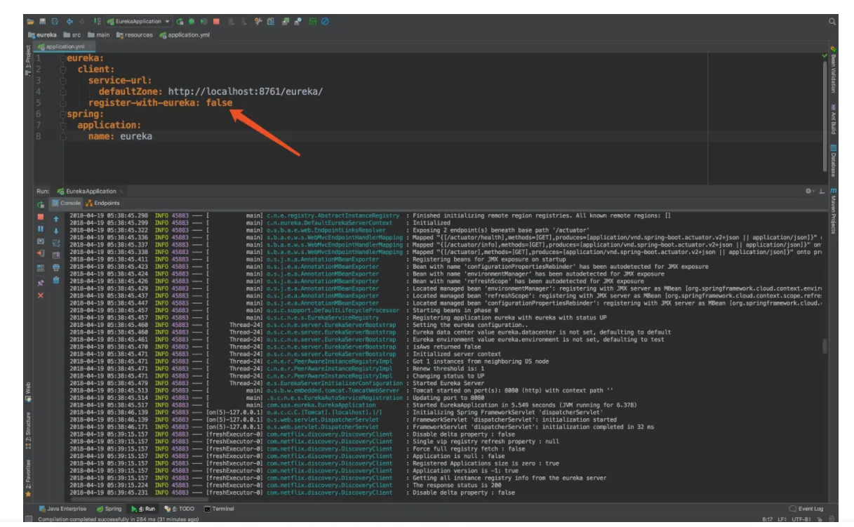Click the search magnifier icon top right
Viewport: 854px width, 527px height.
pos(832,22)
